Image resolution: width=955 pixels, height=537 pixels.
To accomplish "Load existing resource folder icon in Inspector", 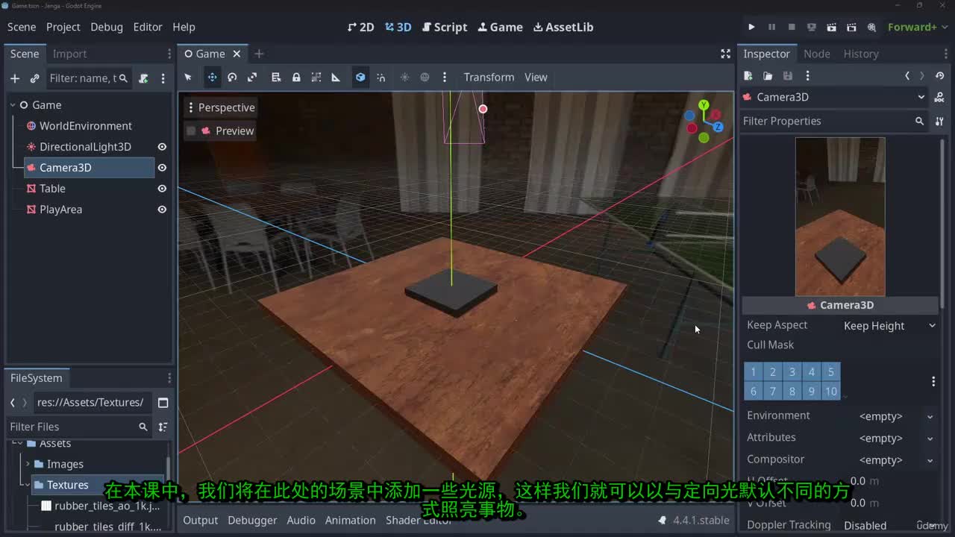I will 768,76.
